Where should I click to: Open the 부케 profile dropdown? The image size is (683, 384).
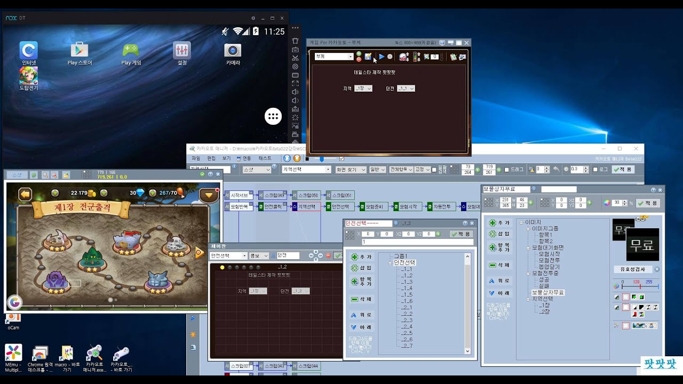pos(334,57)
